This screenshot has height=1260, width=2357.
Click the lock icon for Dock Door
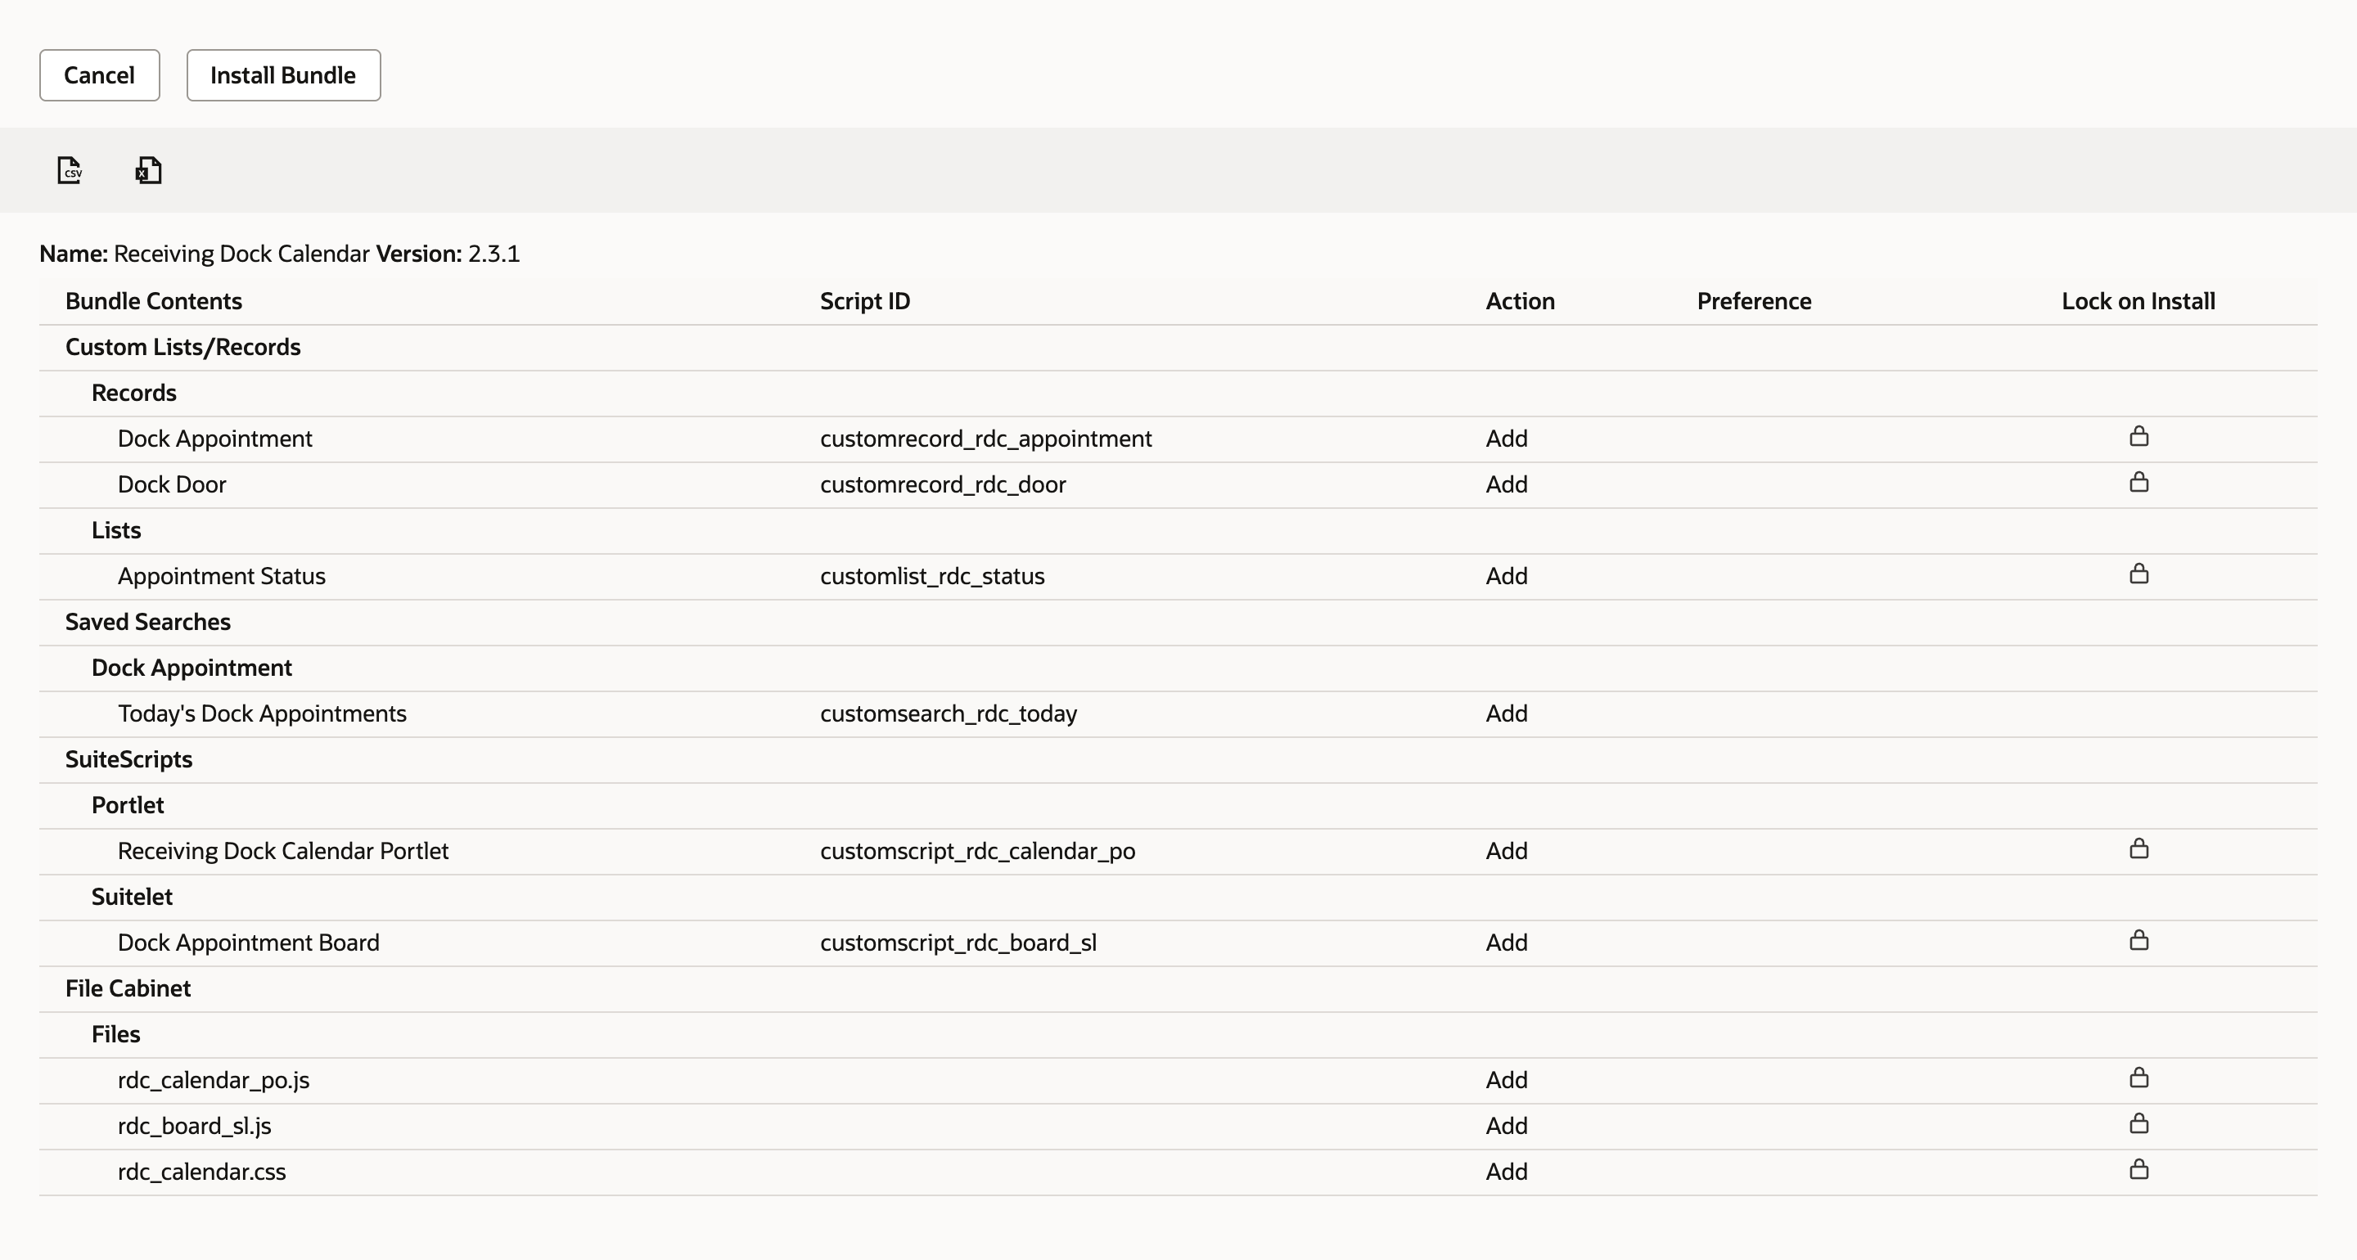pyautogui.click(x=2138, y=482)
